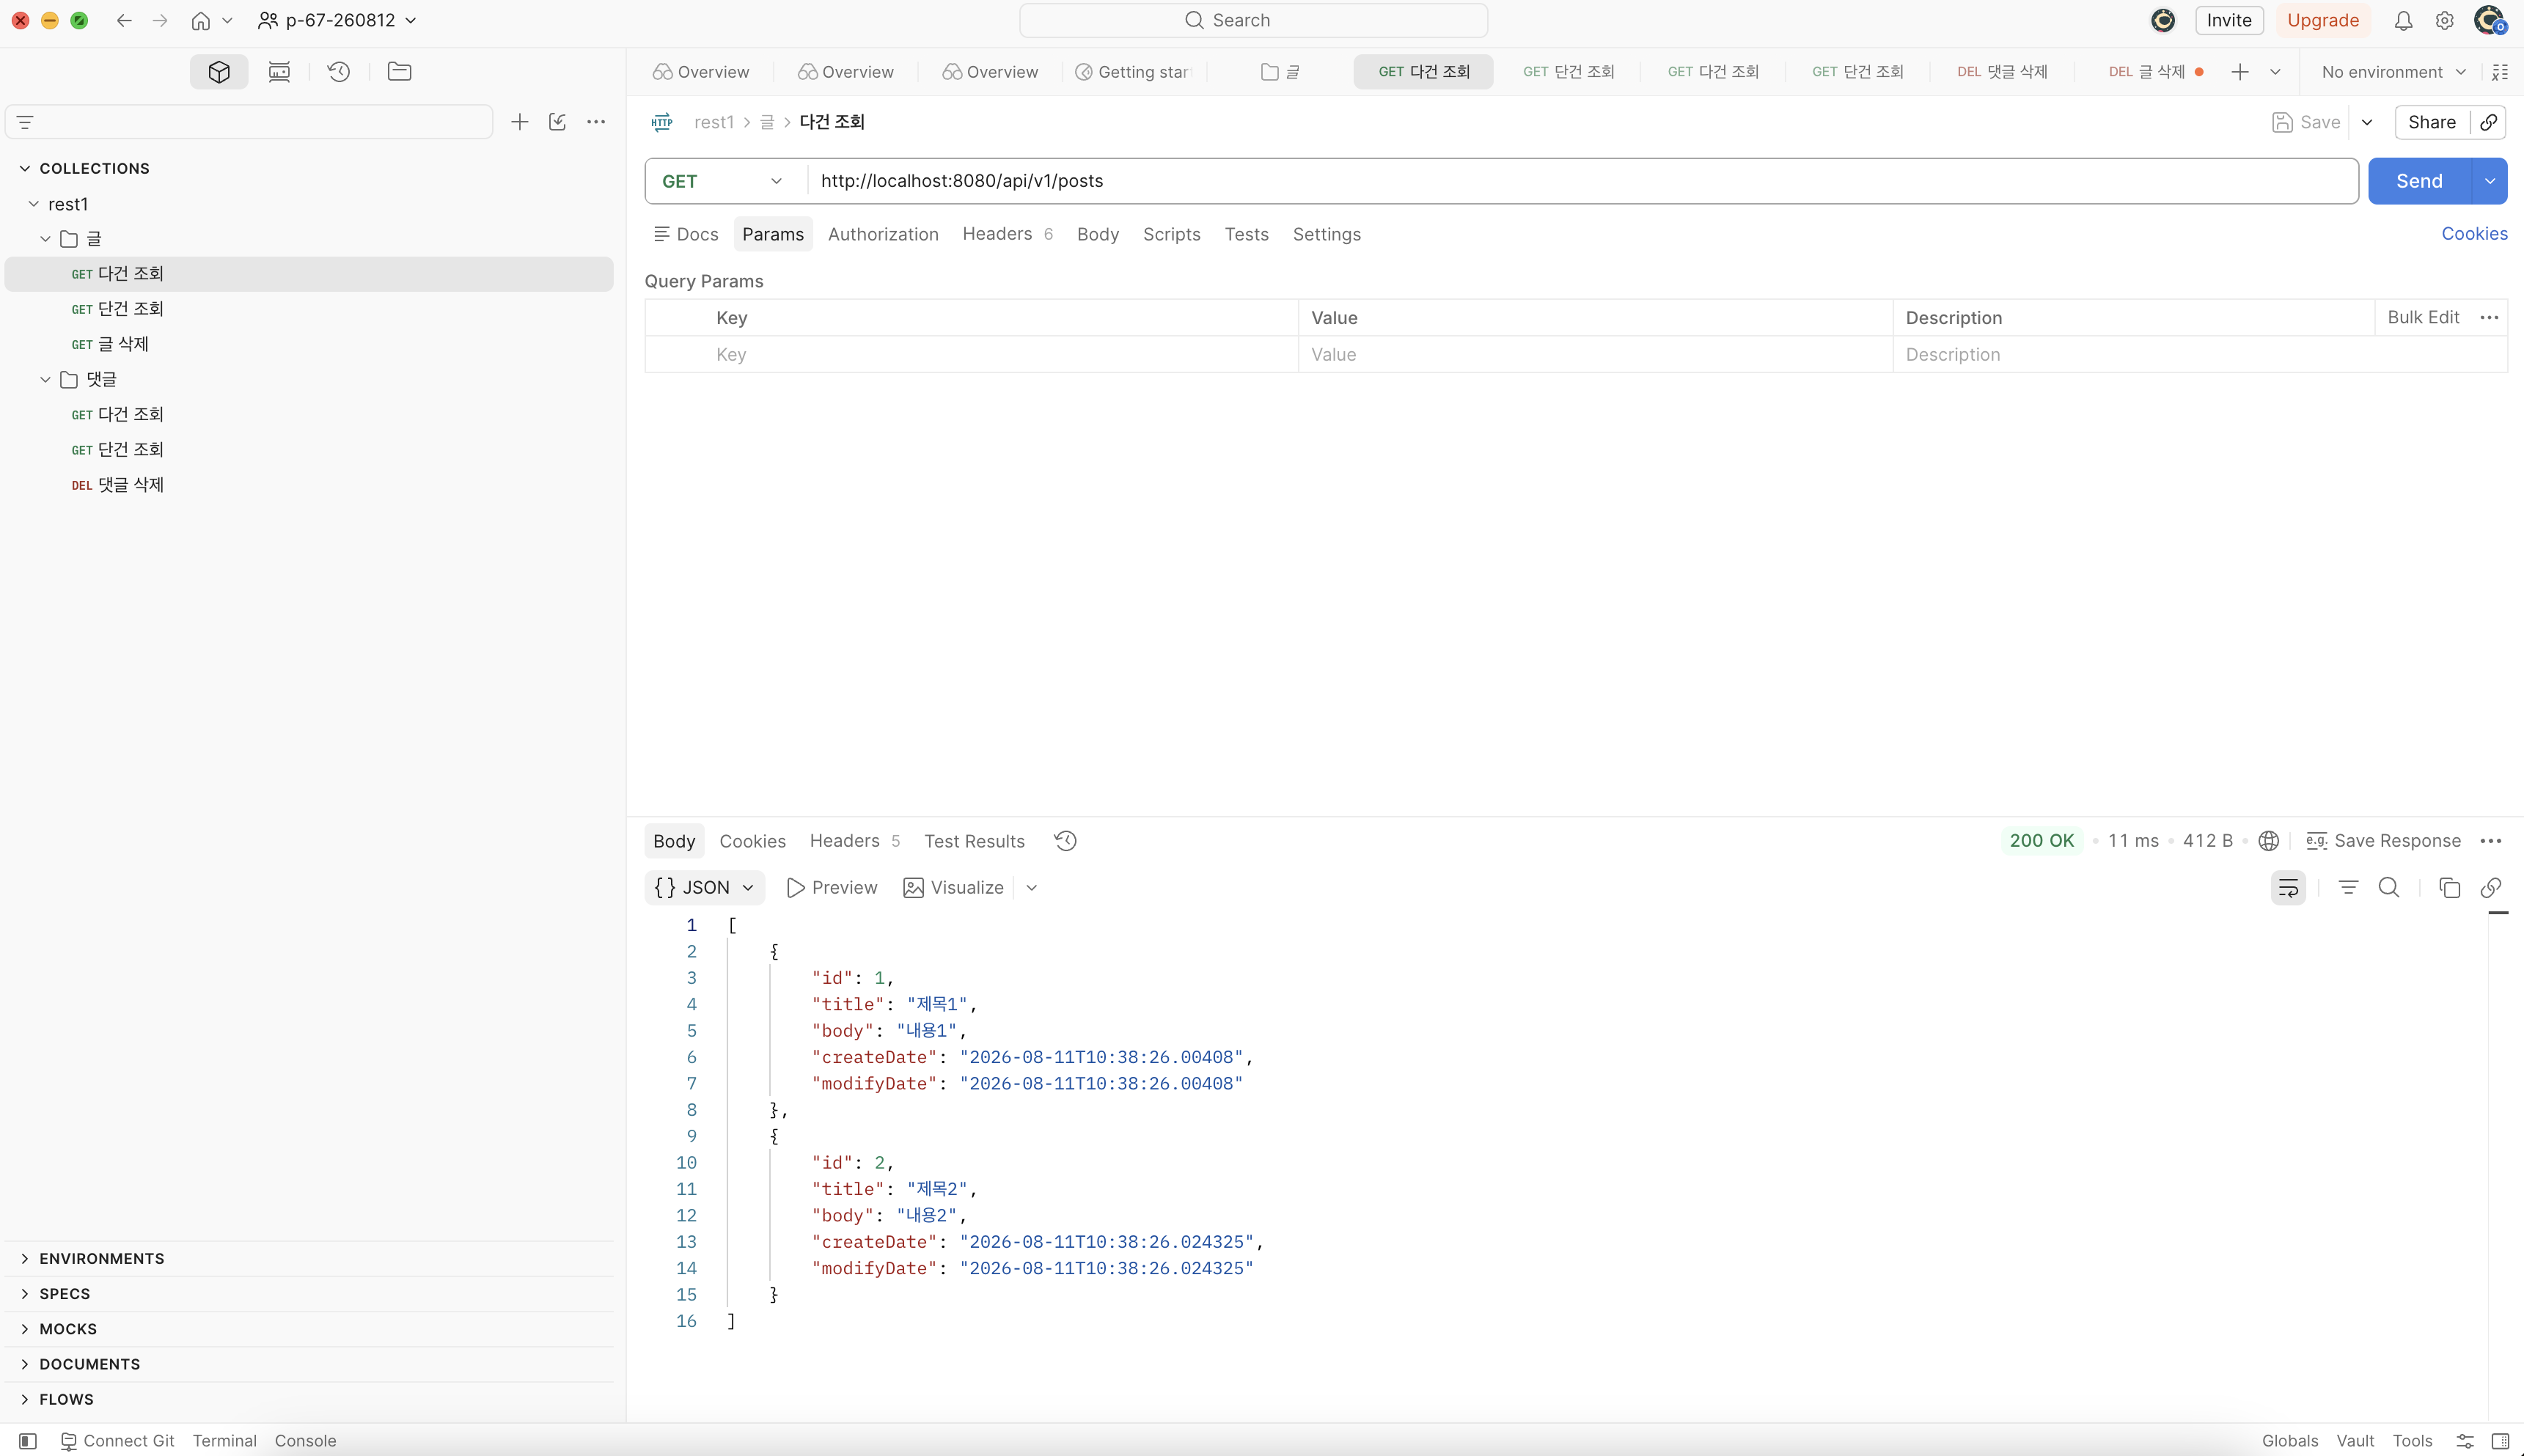This screenshot has width=2524, height=1456.
Task: Open the Scripts tab
Action: 1171,234
